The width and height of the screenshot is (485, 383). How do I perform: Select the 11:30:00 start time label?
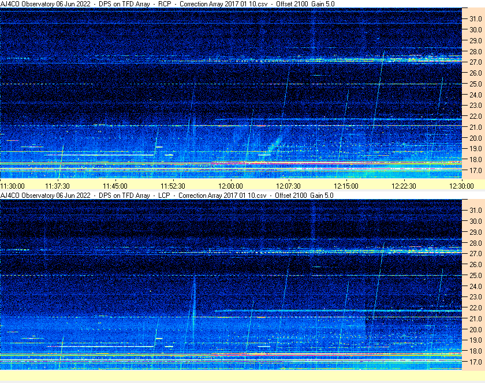tap(13, 186)
